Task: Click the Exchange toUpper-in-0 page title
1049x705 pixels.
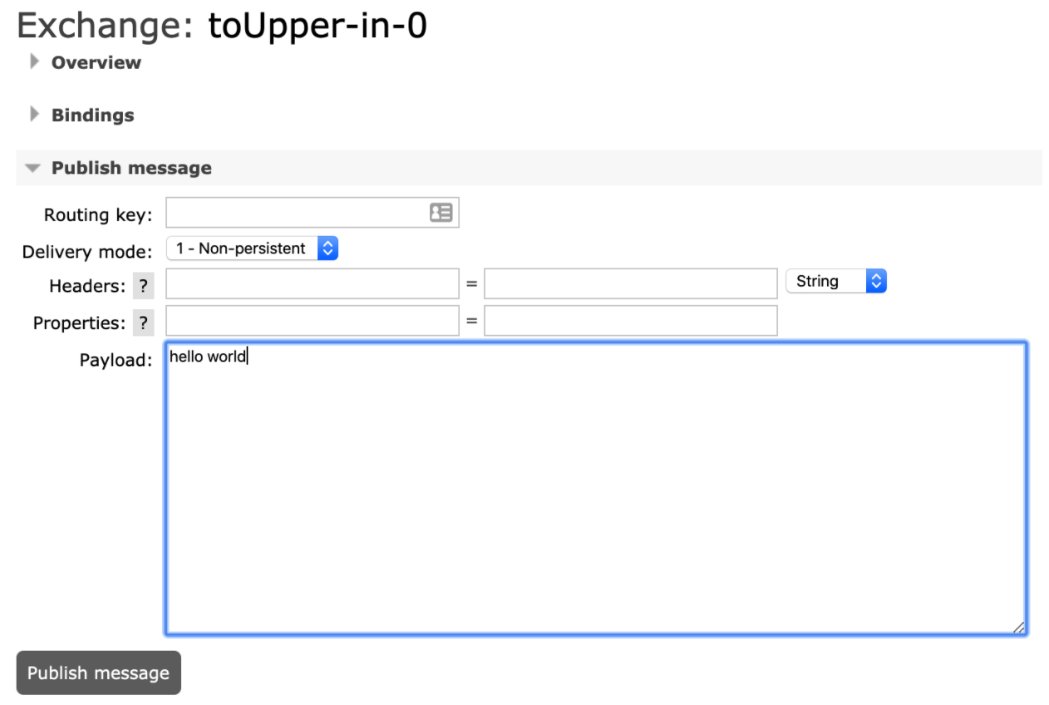Action: click(x=222, y=27)
